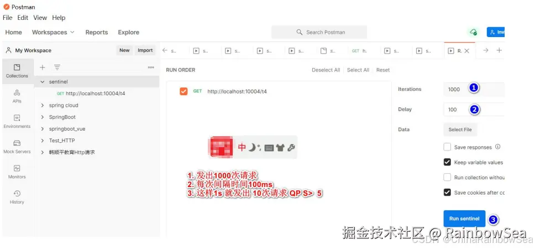The width and height of the screenshot is (535, 249).
Task: Click the Delay input field
Action: pyautogui.click(x=474, y=110)
